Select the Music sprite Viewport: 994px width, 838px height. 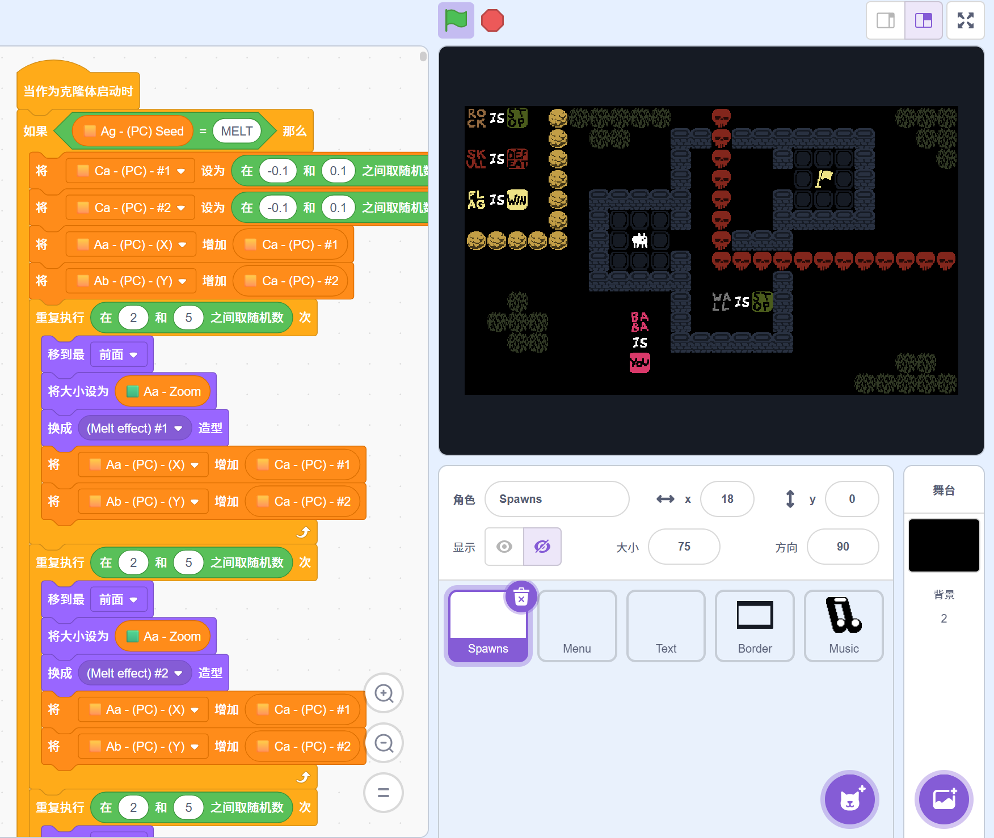click(x=844, y=626)
